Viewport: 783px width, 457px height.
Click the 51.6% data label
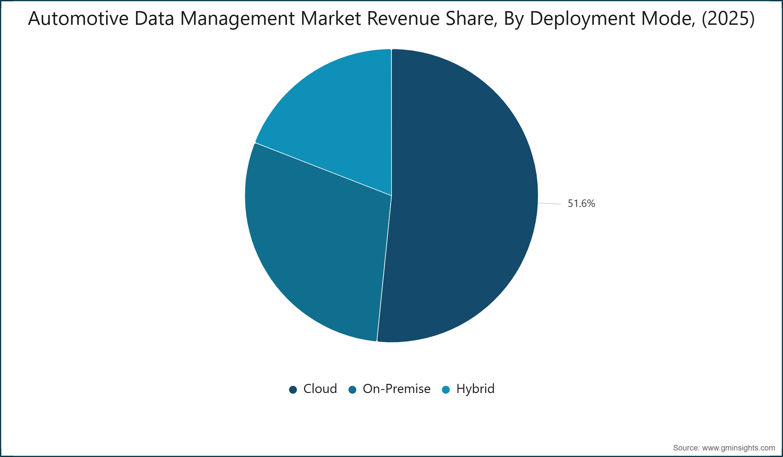click(581, 204)
